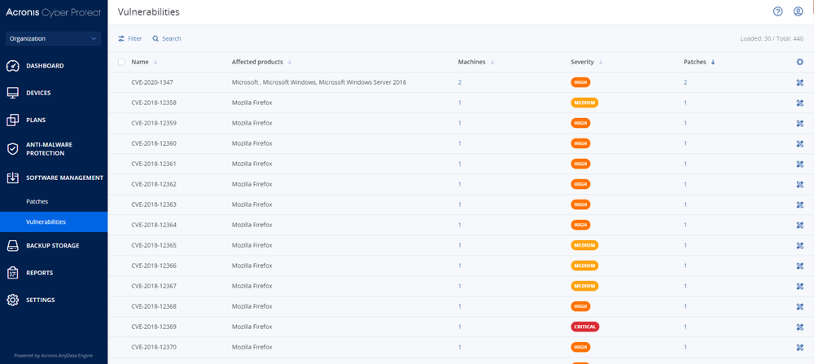
Task: Open the help question mark icon
Action: [777, 11]
